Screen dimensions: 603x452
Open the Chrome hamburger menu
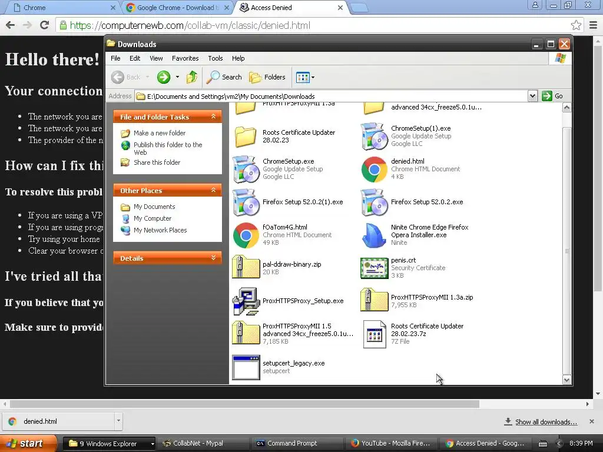594,25
